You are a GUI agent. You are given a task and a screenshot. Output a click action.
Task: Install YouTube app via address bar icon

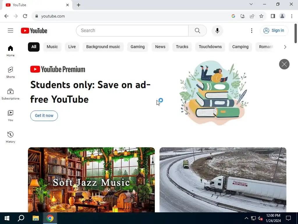242,16
